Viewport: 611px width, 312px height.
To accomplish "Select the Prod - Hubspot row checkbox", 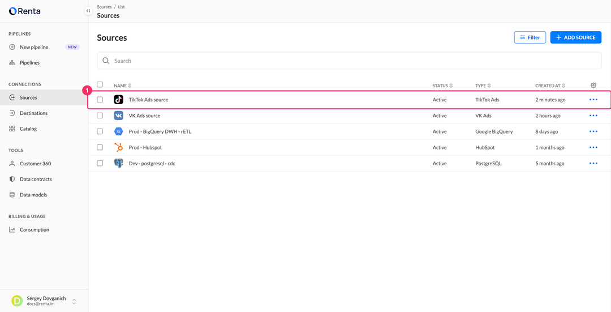I will [x=100, y=147].
